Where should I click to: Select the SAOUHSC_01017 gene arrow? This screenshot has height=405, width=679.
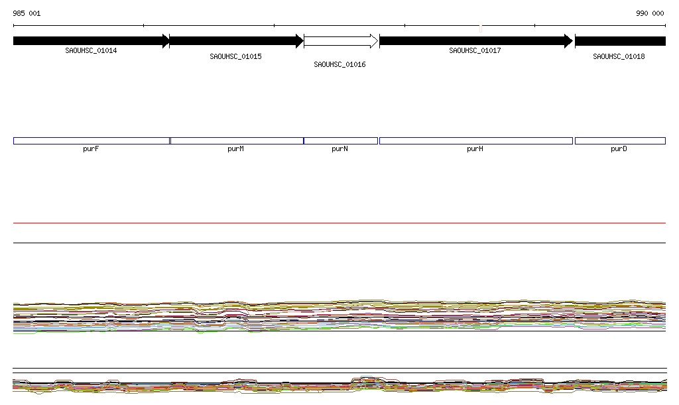pyautogui.click(x=476, y=41)
